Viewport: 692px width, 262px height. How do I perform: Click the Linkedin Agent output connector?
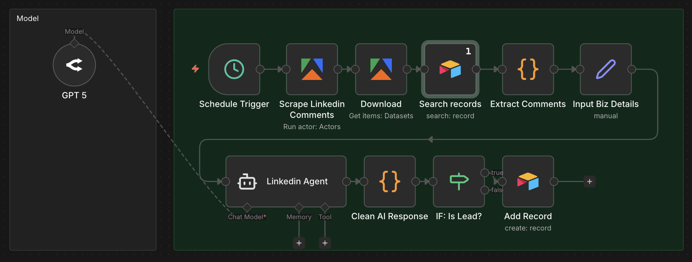346,182
